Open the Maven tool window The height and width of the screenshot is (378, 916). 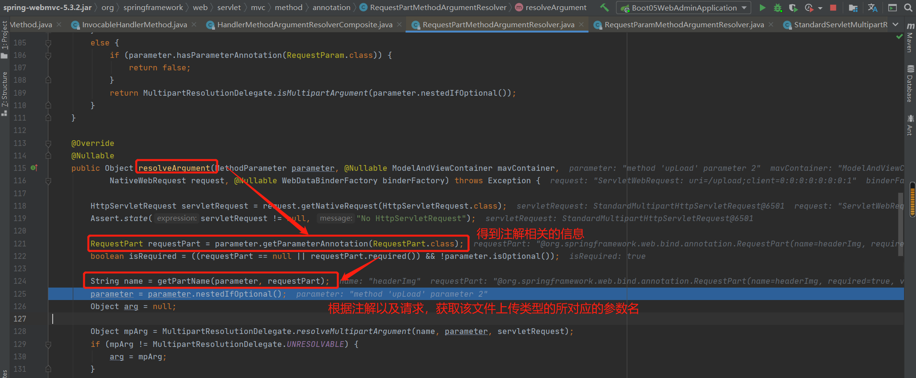[x=910, y=39]
